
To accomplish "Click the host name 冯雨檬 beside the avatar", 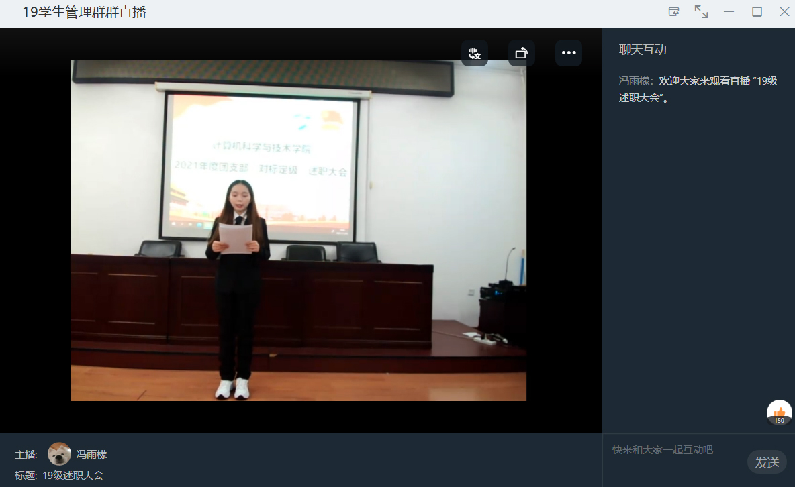I will tap(91, 455).
